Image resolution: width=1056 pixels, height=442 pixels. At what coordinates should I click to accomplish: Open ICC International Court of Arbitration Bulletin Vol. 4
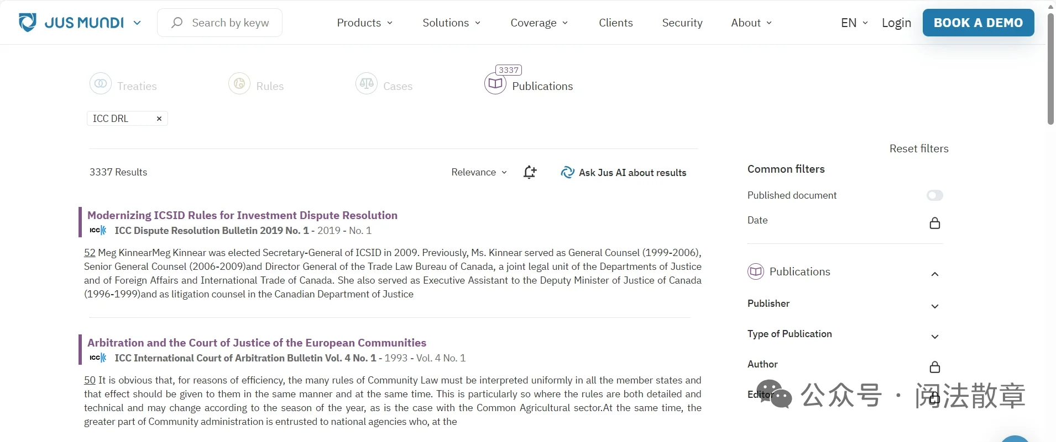[x=245, y=358]
